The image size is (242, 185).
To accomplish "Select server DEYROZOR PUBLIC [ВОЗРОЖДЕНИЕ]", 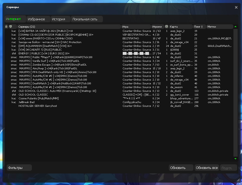I will pos(119,35).
